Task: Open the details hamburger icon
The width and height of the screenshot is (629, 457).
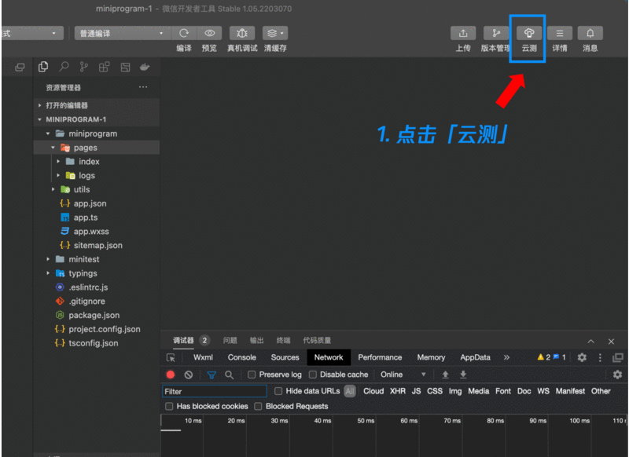Action: click(x=560, y=33)
